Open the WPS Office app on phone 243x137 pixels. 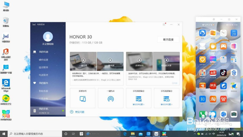(x=223, y=99)
